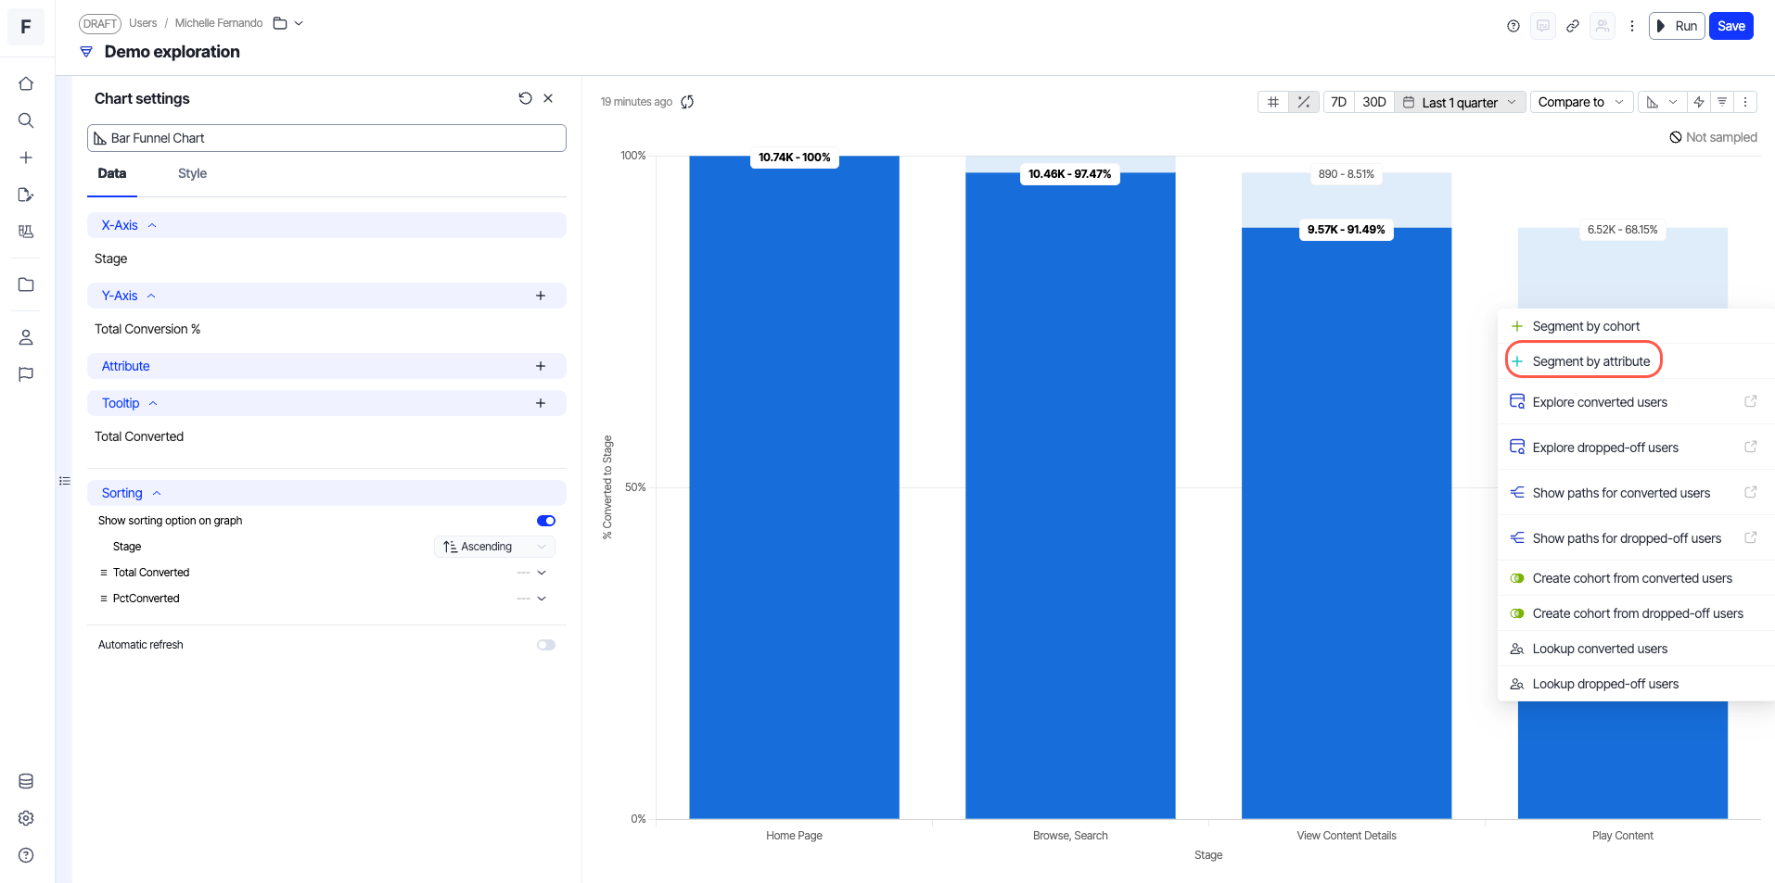Click the home icon in sidebar

(x=26, y=83)
